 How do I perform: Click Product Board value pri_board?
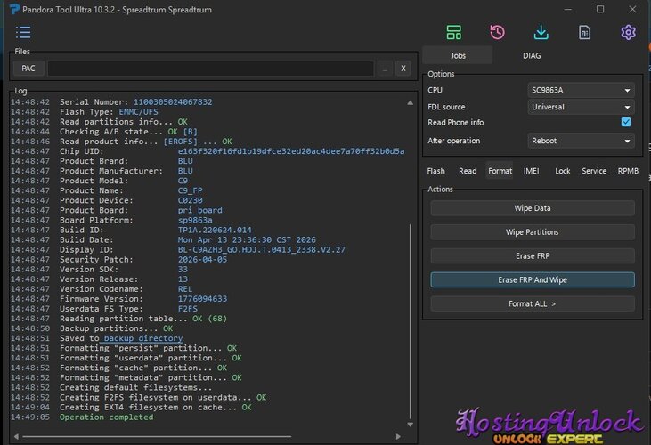(200, 210)
